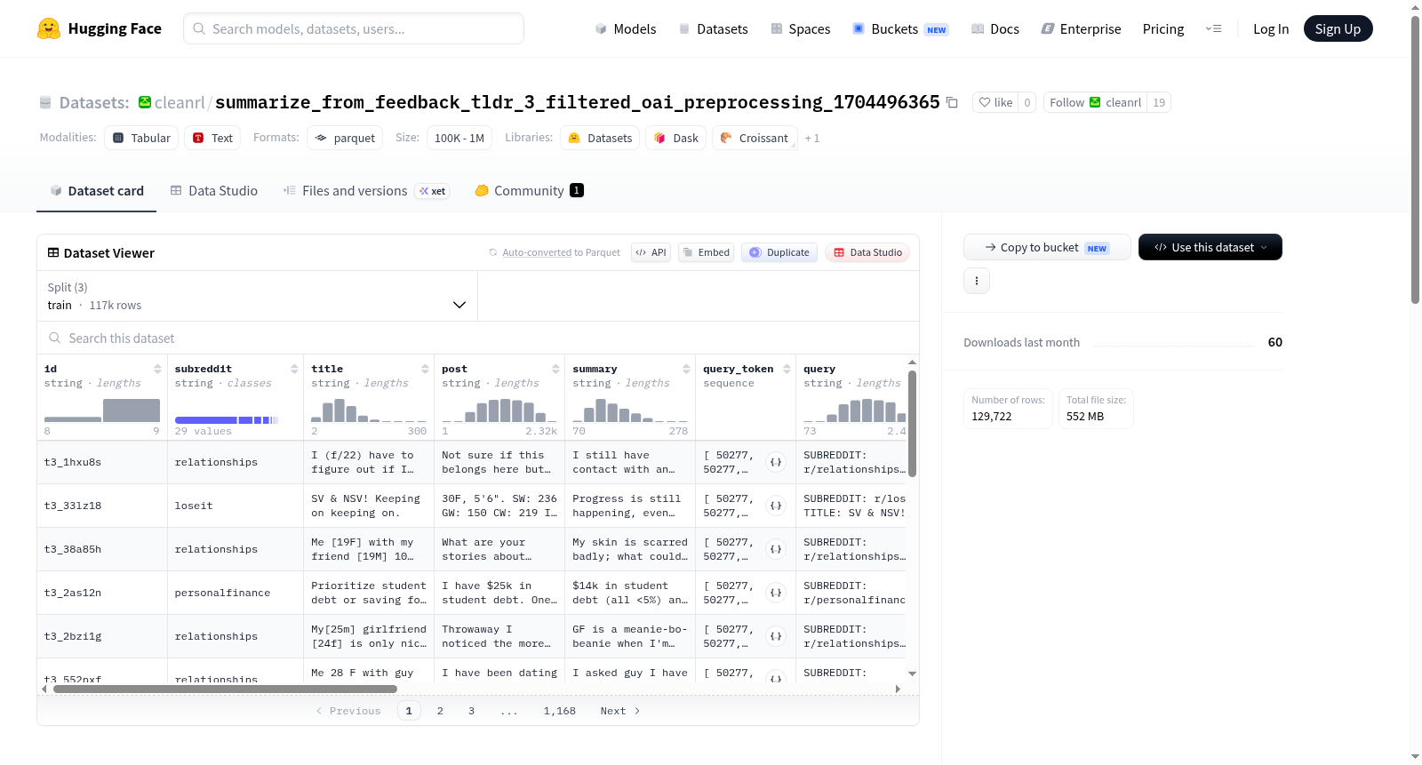The width and height of the screenshot is (1422, 765).
Task: Expand query_token JSON for row t3_38a85h
Action: 776,549
